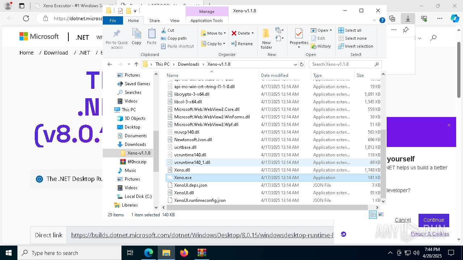463x260 pixels.
Task: Open file History from ribbon
Action: pos(320,46)
